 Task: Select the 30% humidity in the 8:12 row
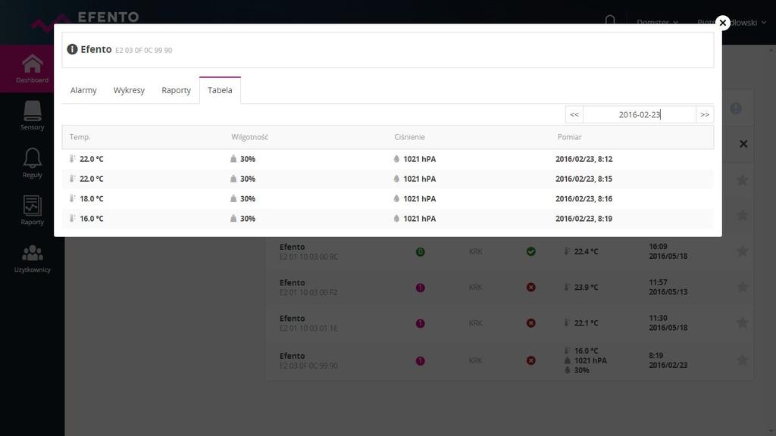pos(248,159)
